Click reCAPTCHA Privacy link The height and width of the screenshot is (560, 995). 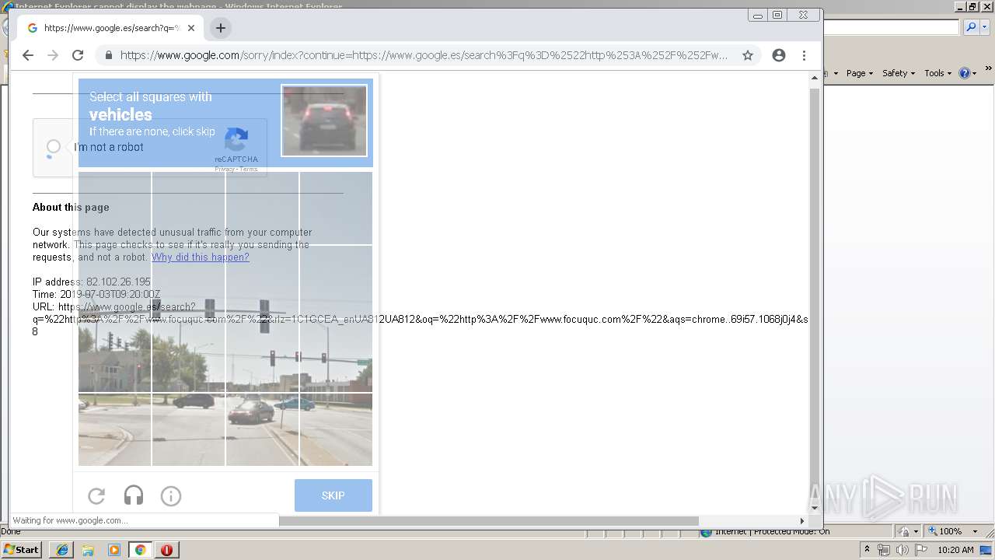point(225,169)
